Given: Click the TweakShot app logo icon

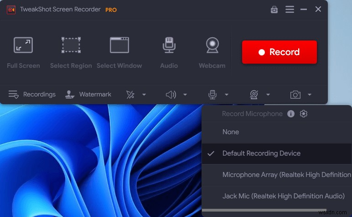Looking at the screenshot, I should click(11, 10).
